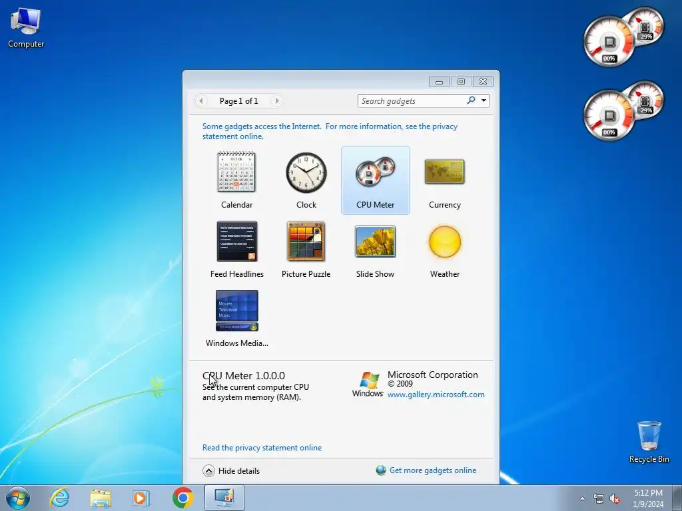Minimize the gadget gallery window

[x=440, y=82]
